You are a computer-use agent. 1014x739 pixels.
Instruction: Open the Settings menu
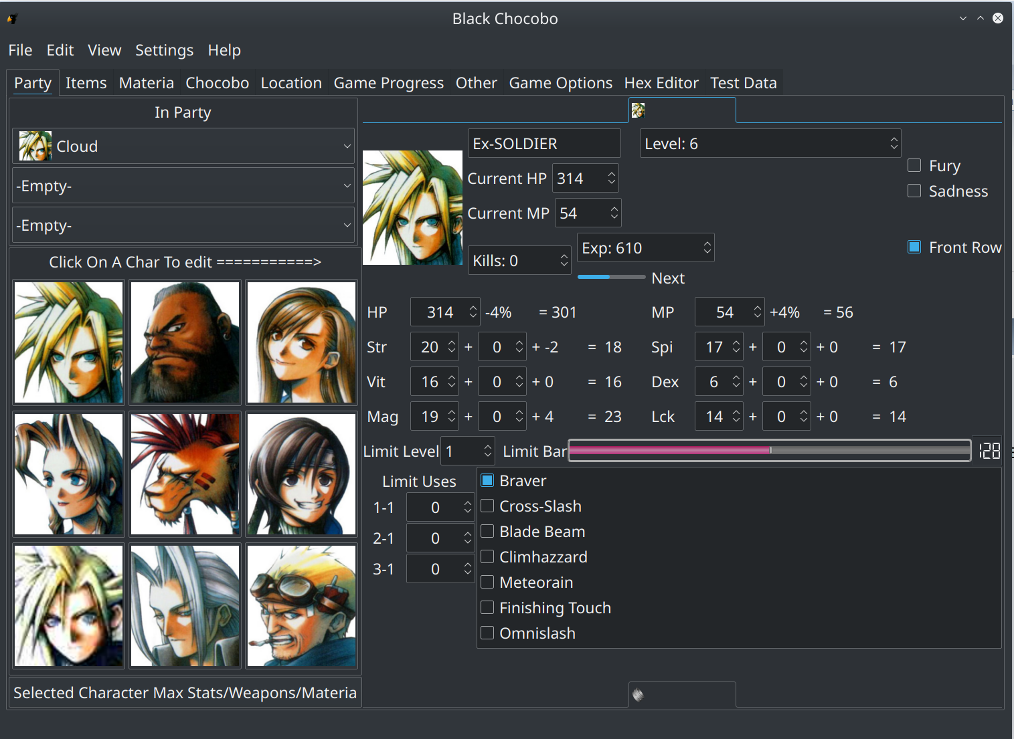click(164, 50)
